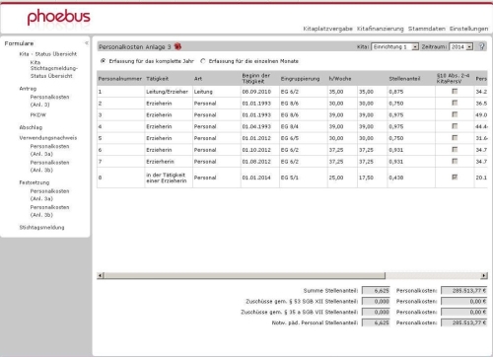This screenshot has width=493, height=357.
Task: Click the date cell 08.09.2010
Action: point(260,92)
